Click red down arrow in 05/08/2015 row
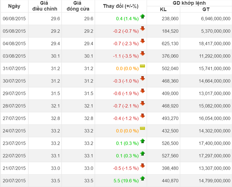This screenshot has width=232, height=187. coord(142,29)
